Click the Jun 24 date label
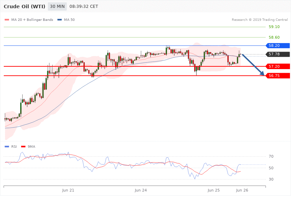291x197 pixels. pos(141,190)
